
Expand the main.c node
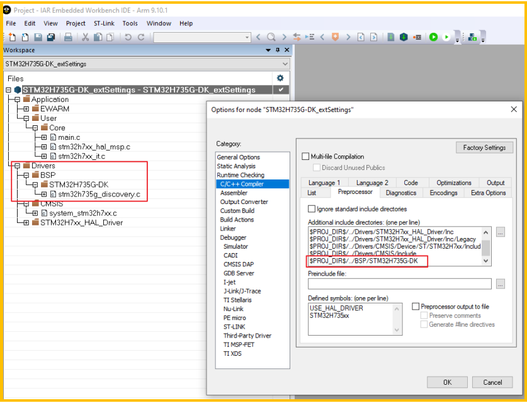click(x=44, y=137)
